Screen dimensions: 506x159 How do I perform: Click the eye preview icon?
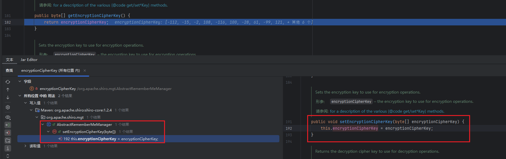pyautogui.click(x=8, y=117)
